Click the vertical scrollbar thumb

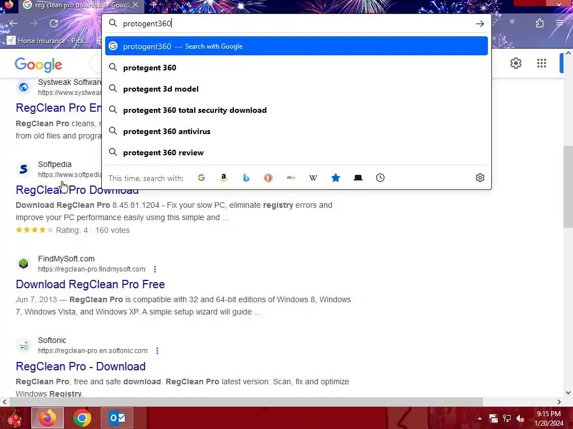tap(568, 187)
